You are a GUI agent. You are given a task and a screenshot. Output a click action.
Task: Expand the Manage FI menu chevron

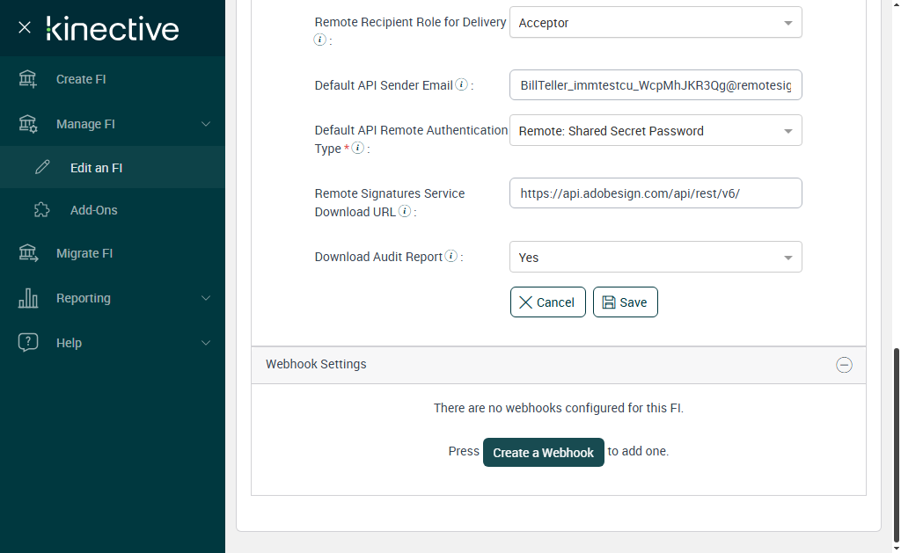[x=206, y=124]
